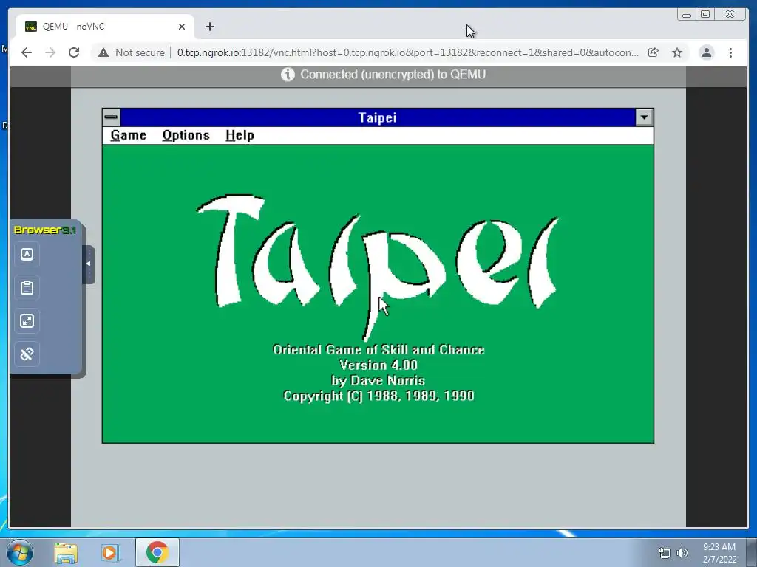Click the Taipei title bar
The height and width of the screenshot is (567, 757).
pos(378,117)
